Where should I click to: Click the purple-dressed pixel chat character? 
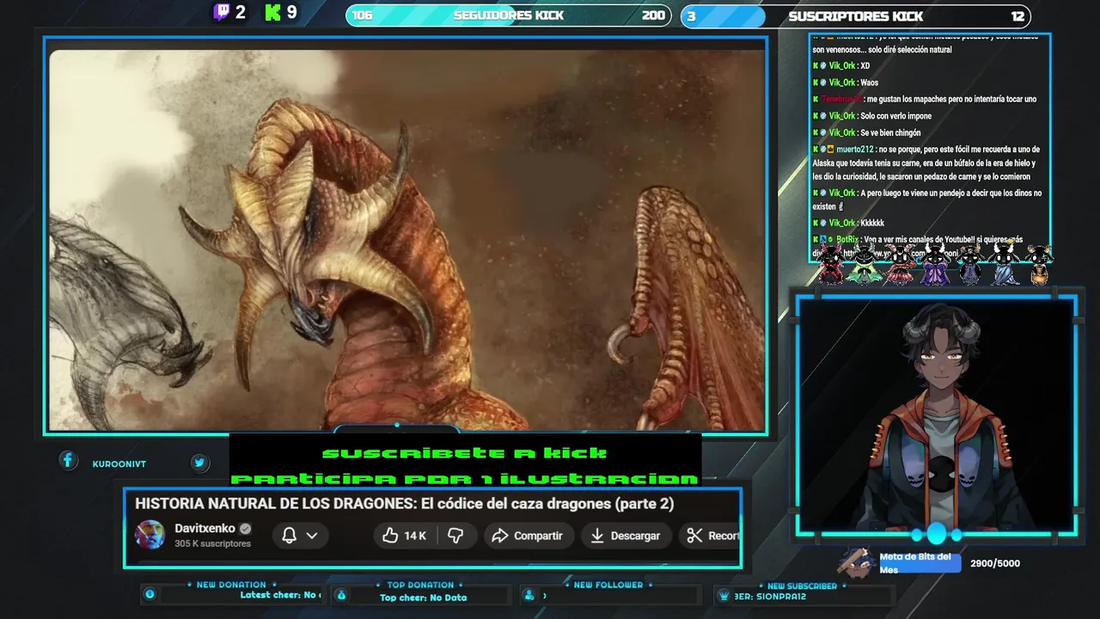(934, 263)
